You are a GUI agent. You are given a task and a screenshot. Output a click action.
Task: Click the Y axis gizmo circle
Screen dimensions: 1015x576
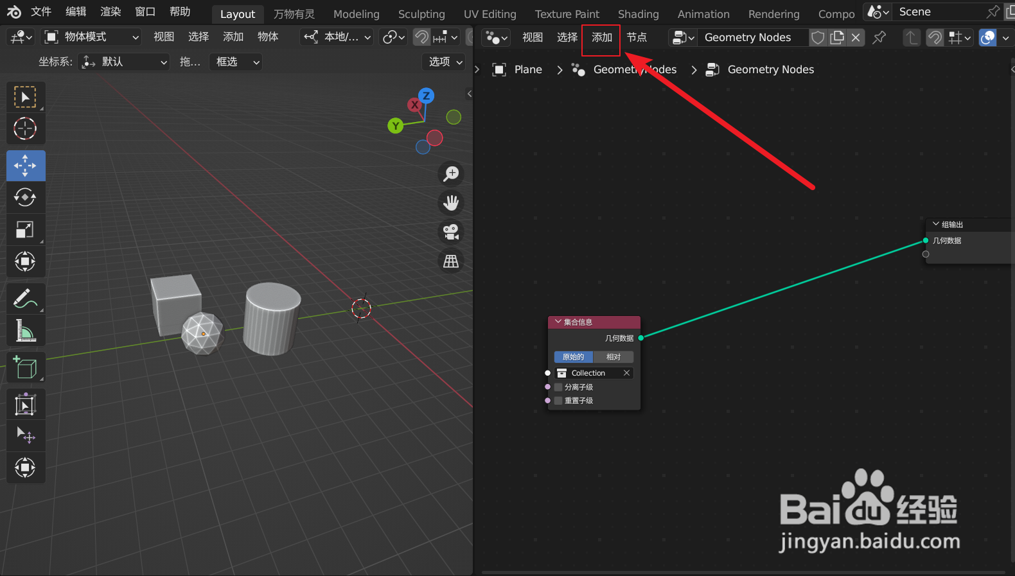click(x=396, y=126)
